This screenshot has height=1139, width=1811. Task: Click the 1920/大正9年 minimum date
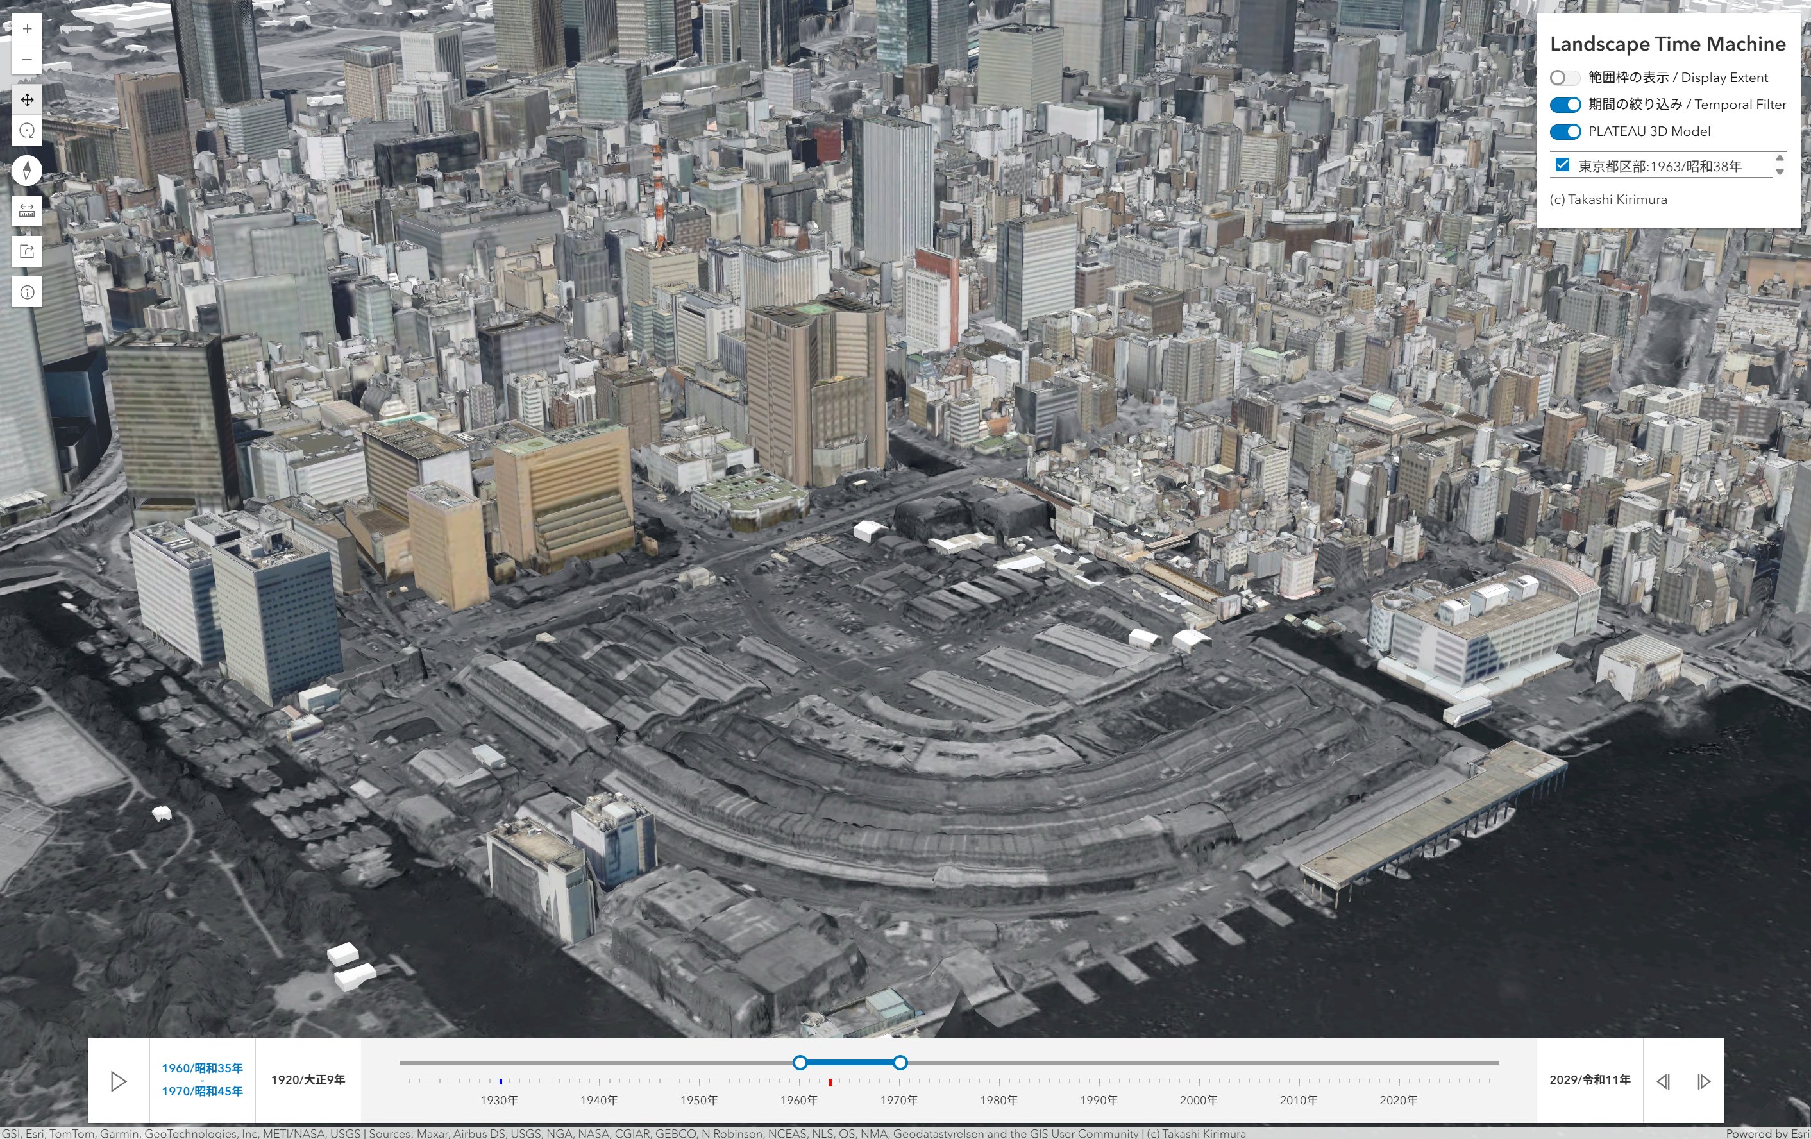pos(308,1079)
